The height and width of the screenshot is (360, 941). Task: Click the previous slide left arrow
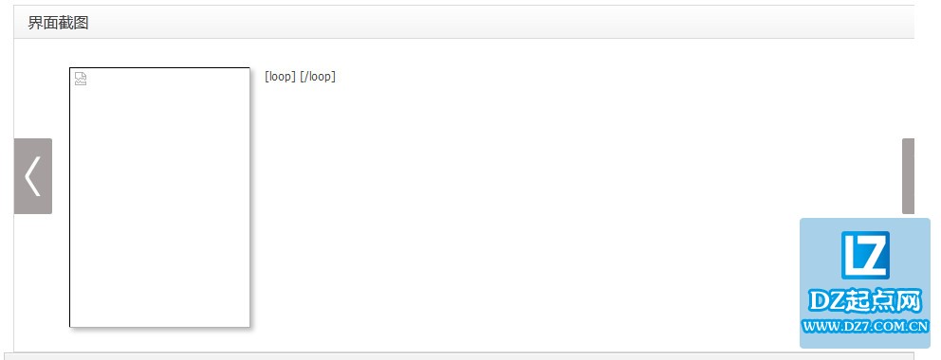point(33,176)
